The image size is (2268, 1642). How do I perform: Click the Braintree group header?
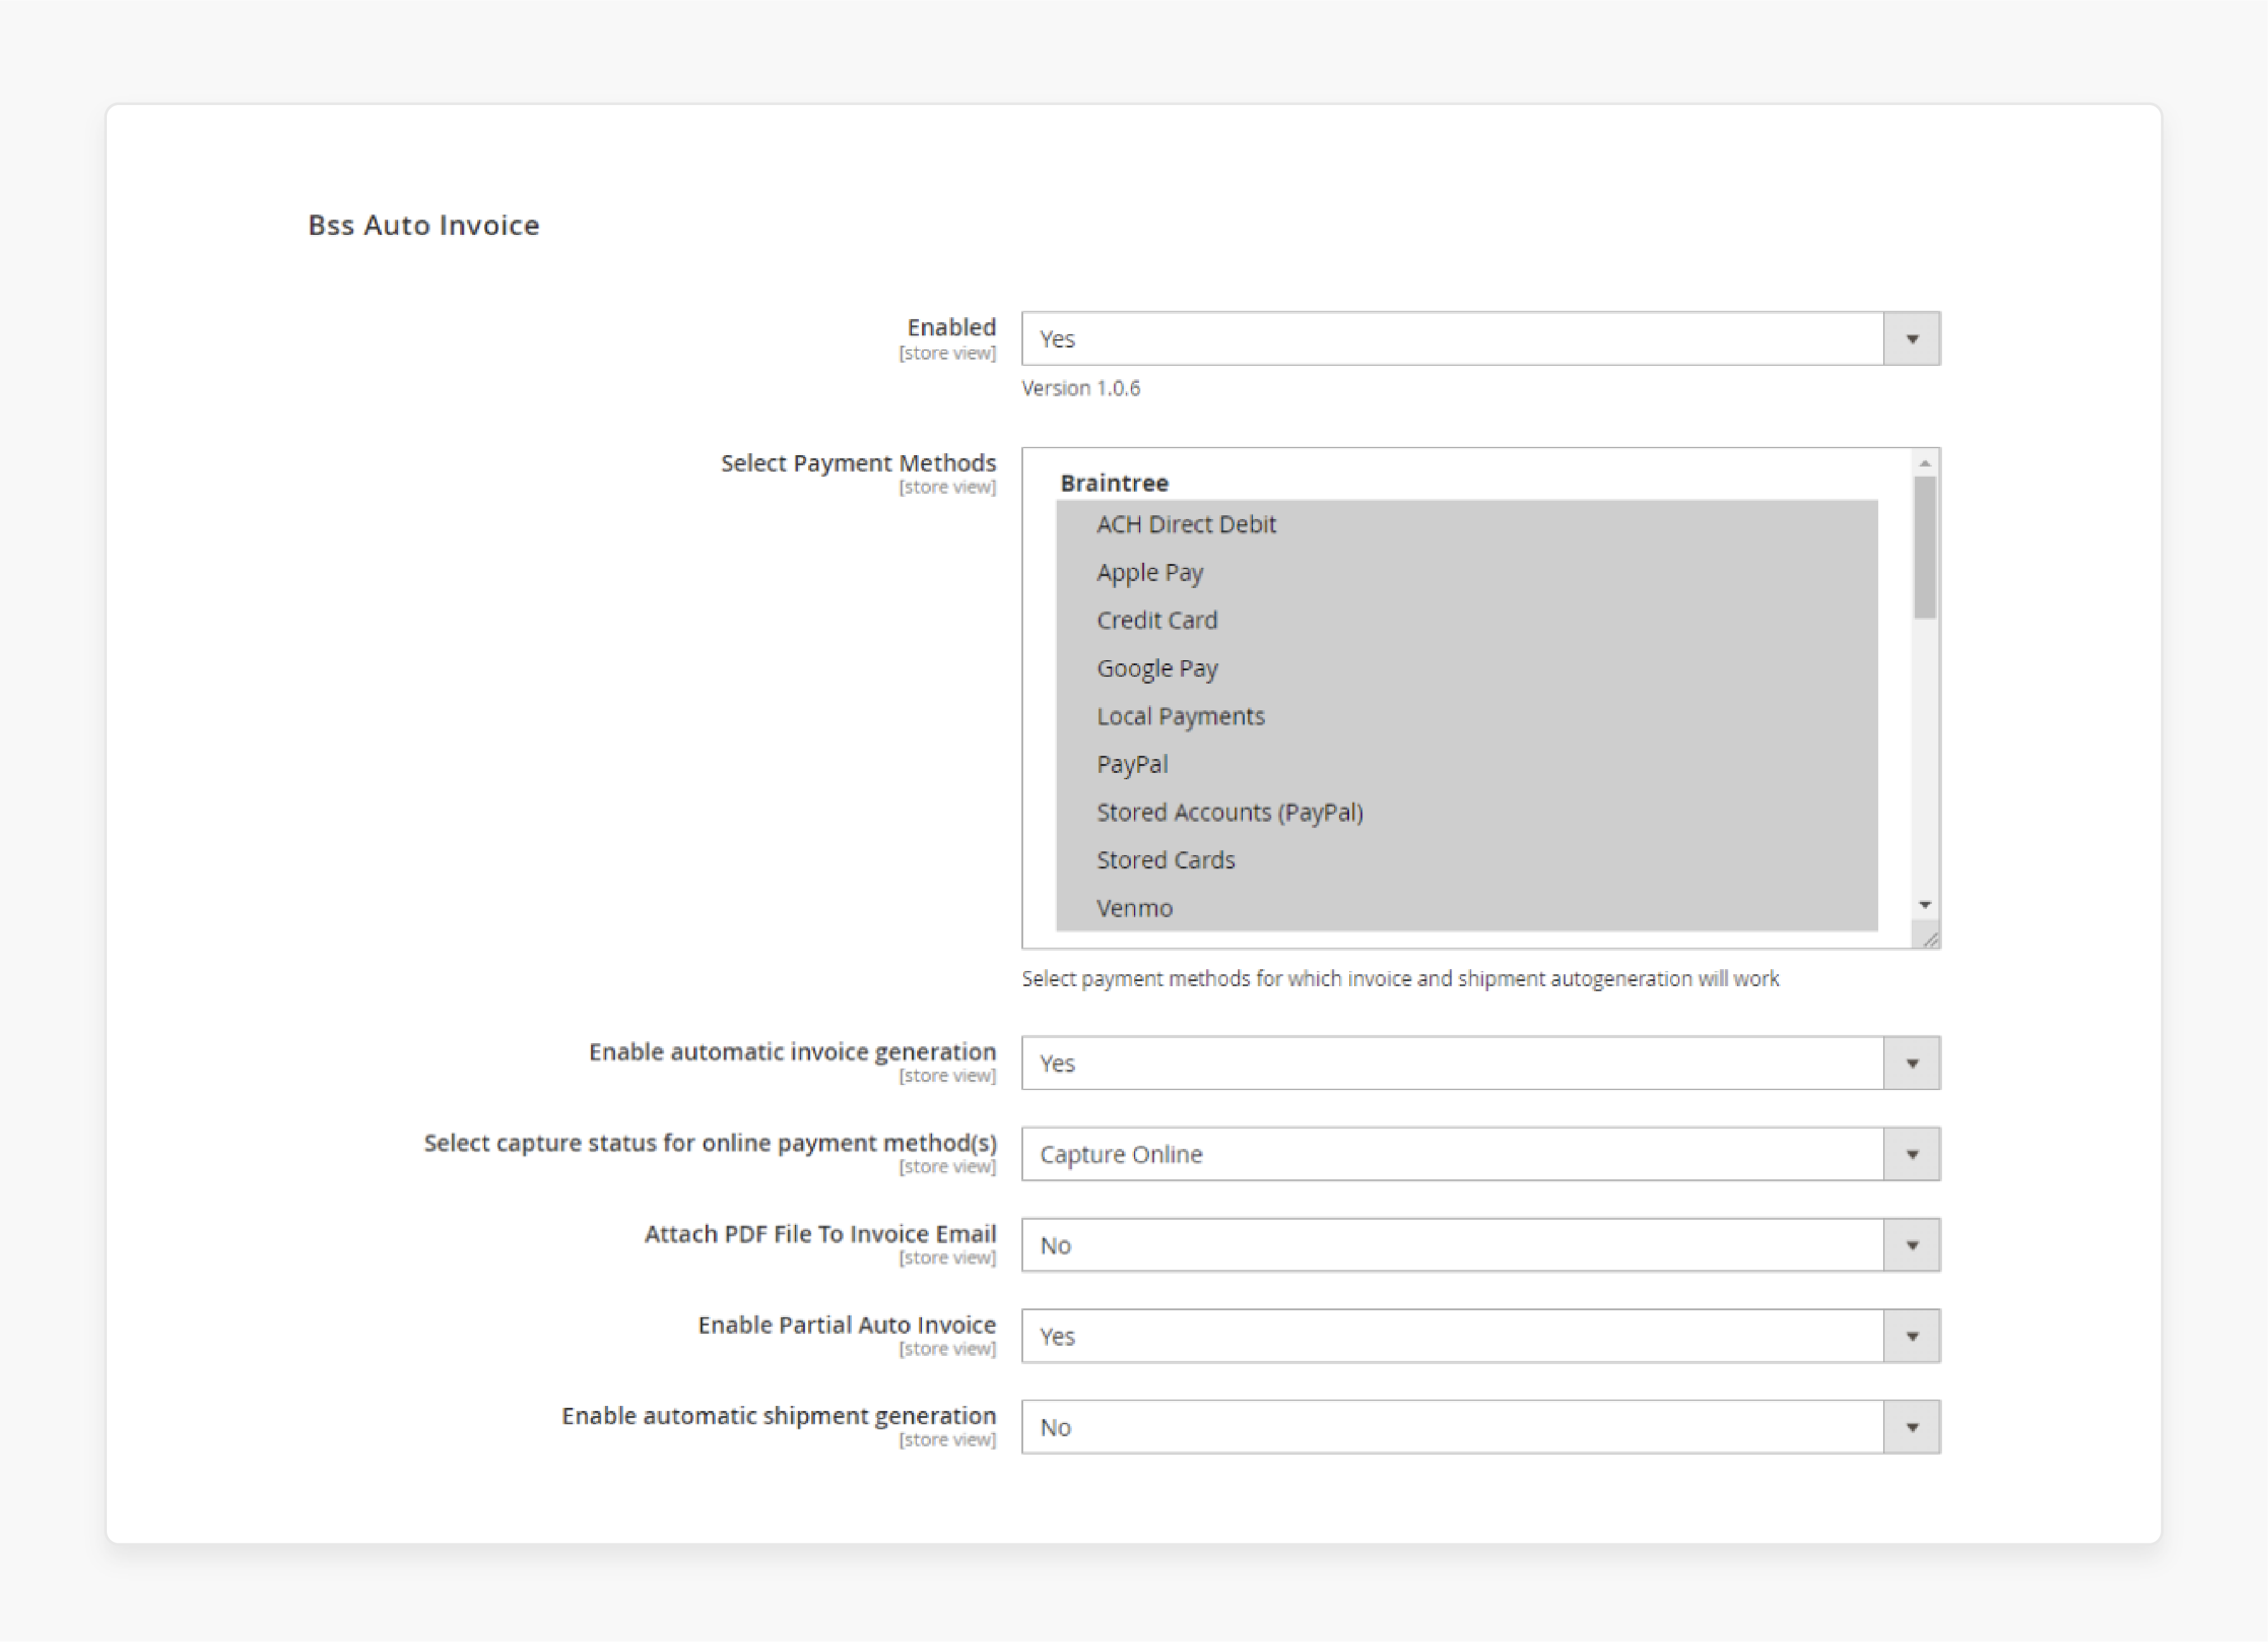(x=1114, y=483)
